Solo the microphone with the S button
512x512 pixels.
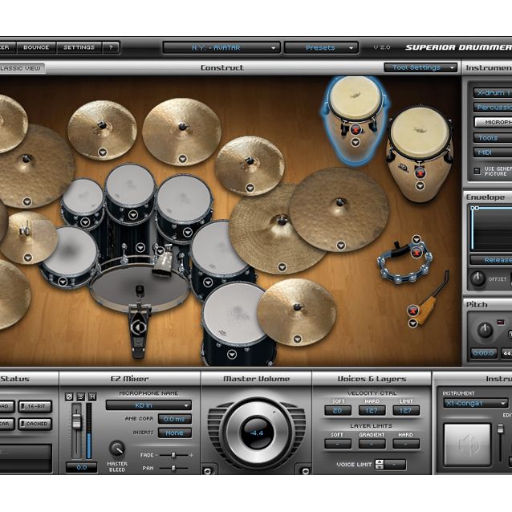point(81,396)
